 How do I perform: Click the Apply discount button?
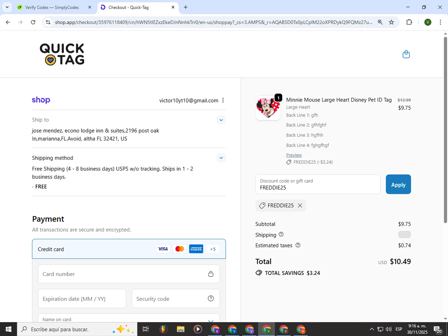(398, 185)
